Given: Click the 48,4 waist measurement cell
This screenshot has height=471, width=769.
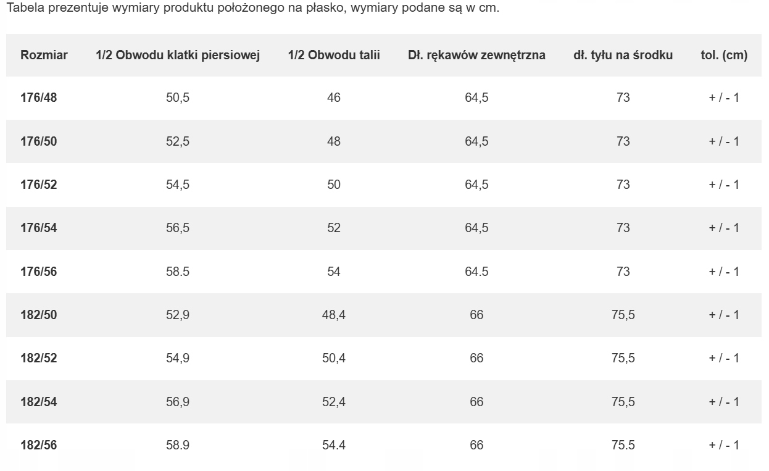Looking at the screenshot, I should click(x=334, y=315).
